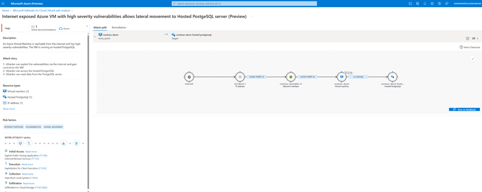This screenshot has width=482, height=192.
Task: Click the Alerts Detected legend
Action: point(470,47)
